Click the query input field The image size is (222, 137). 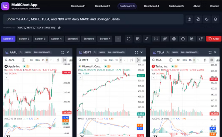(x=93, y=19)
